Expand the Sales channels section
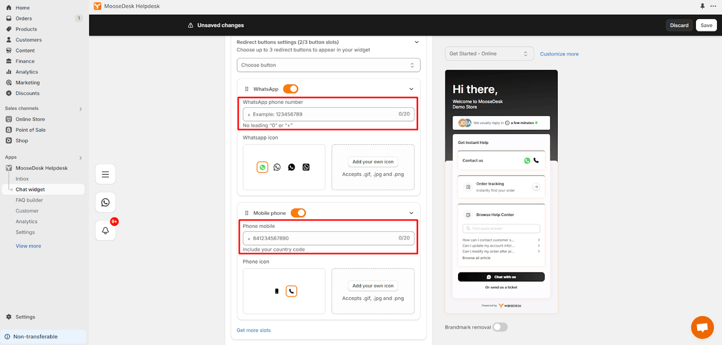This screenshot has height=345, width=722. pyautogui.click(x=81, y=109)
